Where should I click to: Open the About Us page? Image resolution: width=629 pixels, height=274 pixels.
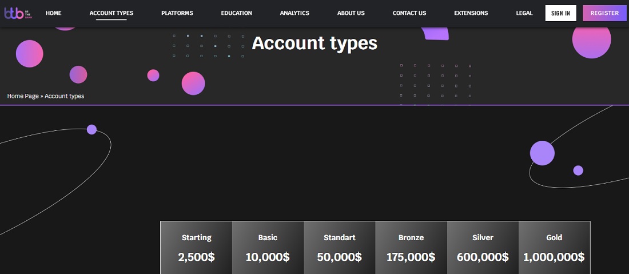351,13
